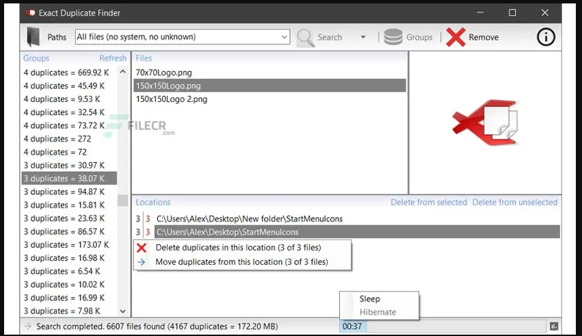Click the red X Remove icon

coord(455,37)
